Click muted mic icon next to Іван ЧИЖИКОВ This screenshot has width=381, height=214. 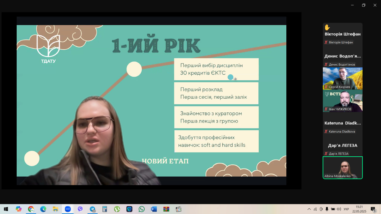326,109
